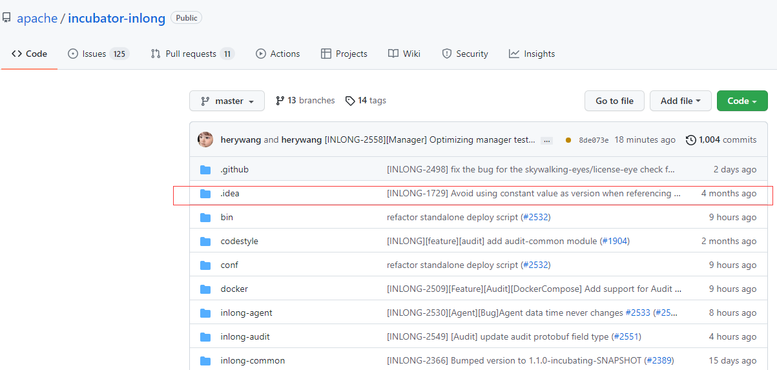
Task: View the 14 tags link
Action: click(x=366, y=101)
